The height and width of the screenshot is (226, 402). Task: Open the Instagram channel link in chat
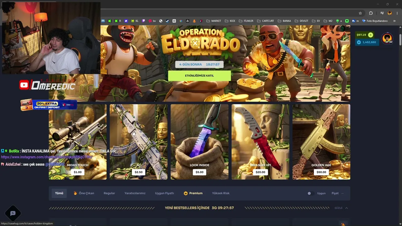[x=46, y=157]
